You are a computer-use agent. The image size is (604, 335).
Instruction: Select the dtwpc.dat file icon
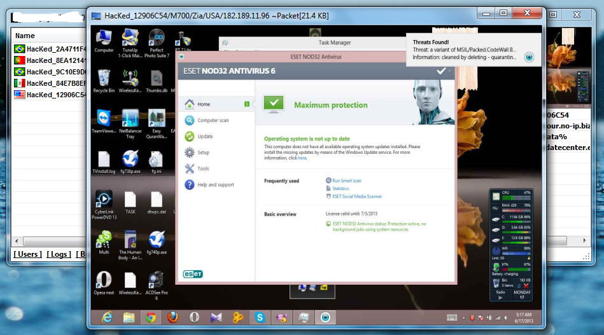[x=157, y=202]
